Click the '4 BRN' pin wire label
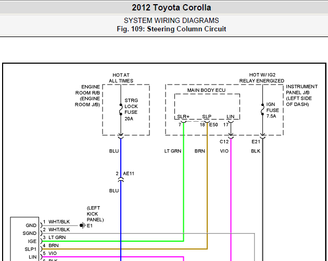Viewport: 328px width, 261px height. pyautogui.click(x=51, y=245)
